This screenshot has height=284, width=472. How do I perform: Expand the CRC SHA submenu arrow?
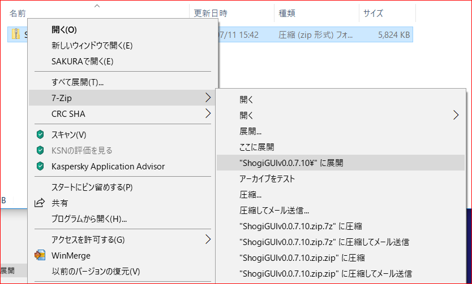coord(208,113)
